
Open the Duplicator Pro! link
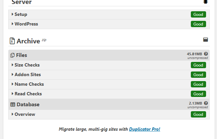144,129
